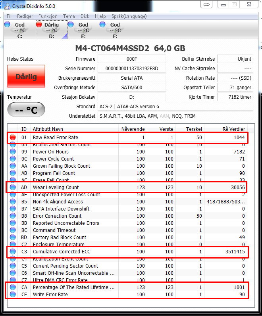
Task: Click the blue health orb of drive E:
Action: (x=71, y=25)
